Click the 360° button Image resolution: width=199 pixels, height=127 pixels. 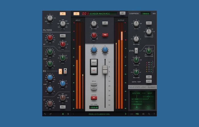tap(123, 13)
